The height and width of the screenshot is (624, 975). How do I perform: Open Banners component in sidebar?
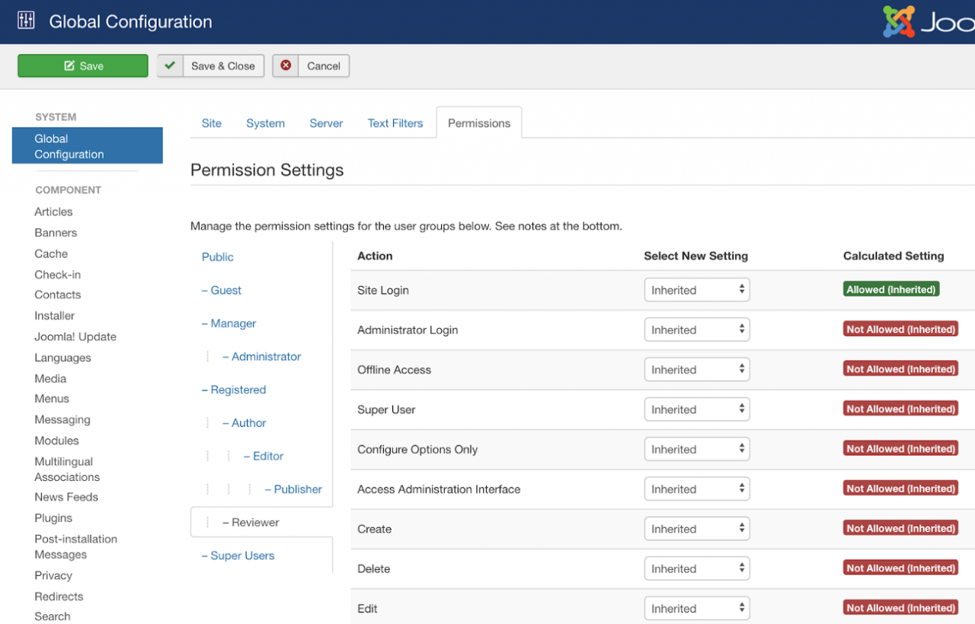point(56,233)
